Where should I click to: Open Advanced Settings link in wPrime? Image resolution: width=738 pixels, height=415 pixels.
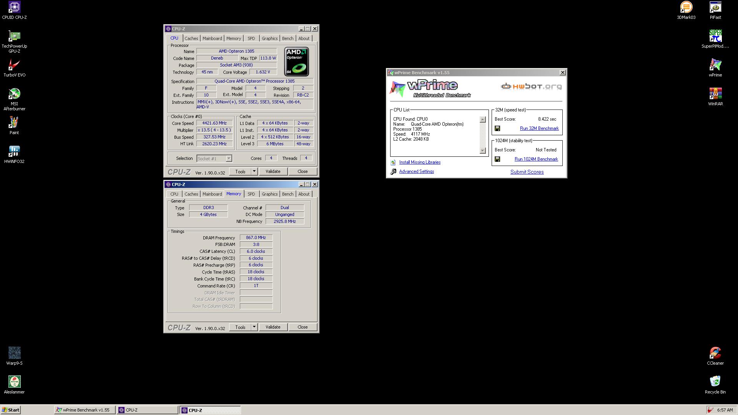[416, 171]
